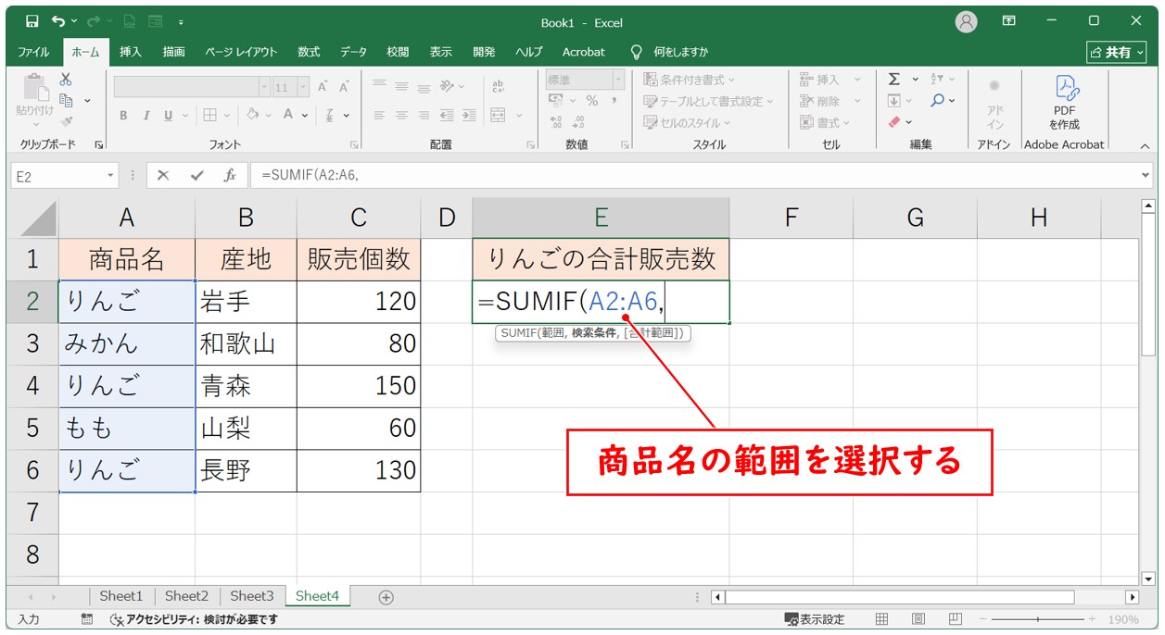Click the AutoSum sigma icon
This screenshot has height=635, width=1165.
893,80
